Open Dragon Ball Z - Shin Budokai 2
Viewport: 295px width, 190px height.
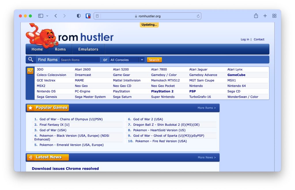click(166, 125)
